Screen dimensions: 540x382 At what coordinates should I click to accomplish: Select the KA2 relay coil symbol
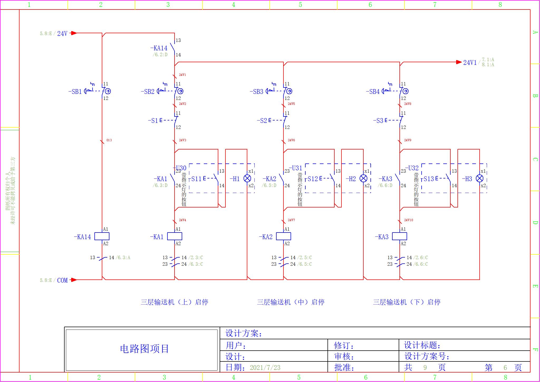[x=283, y=236]
